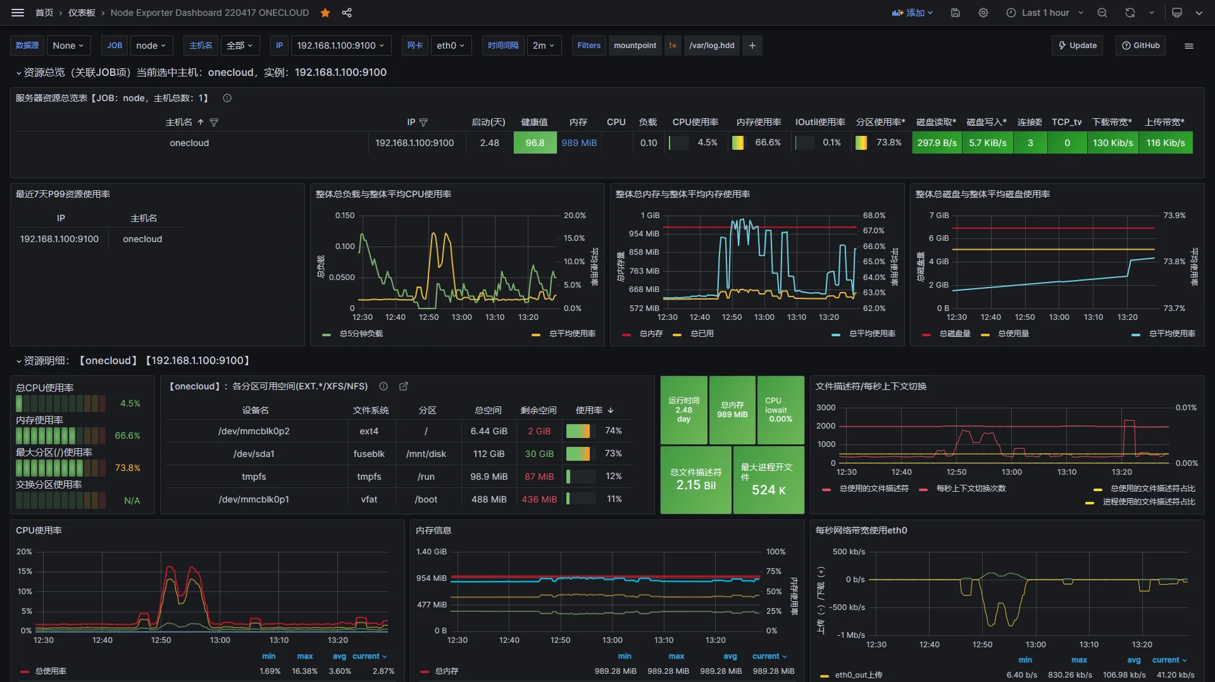Collapse the top toolbar chevron
This screenshot has height=682, width=1215.
(1199, 13)
